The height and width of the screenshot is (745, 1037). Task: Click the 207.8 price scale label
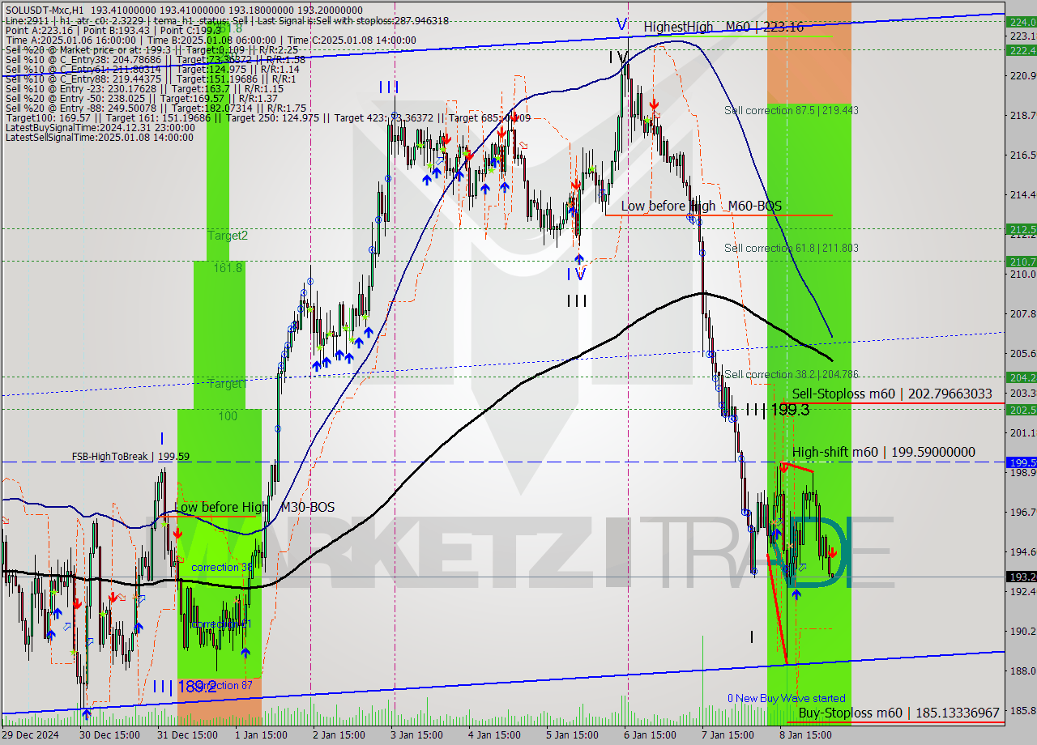pyautogui.click(x=1022, y=313)
